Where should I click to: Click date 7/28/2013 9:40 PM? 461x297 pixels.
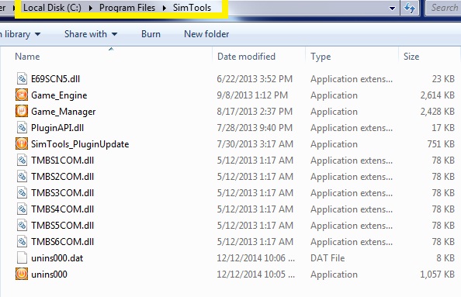point(255,128)
